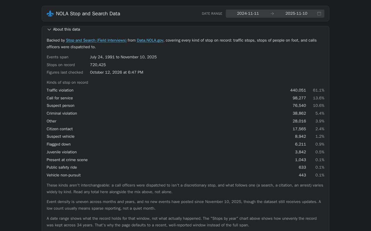Click the Flagged down row label
The width and height of the screenshot is (371, 231).
tap(59, 144)
